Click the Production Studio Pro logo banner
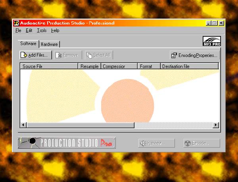Image resolution: width=238 pixels, height=182 pixels. click(x=67, y=143)
